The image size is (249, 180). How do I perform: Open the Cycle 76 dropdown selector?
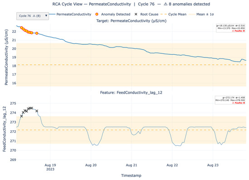[x=33, y=16]
